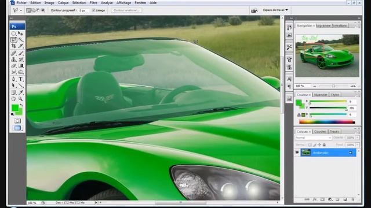Click the Contour amélioré button
The height and width of the screenshot is (208, 371).
click(126, 10)
